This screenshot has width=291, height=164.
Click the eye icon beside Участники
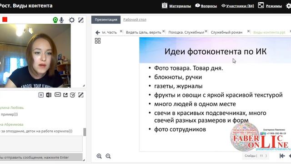coord(223,6)
